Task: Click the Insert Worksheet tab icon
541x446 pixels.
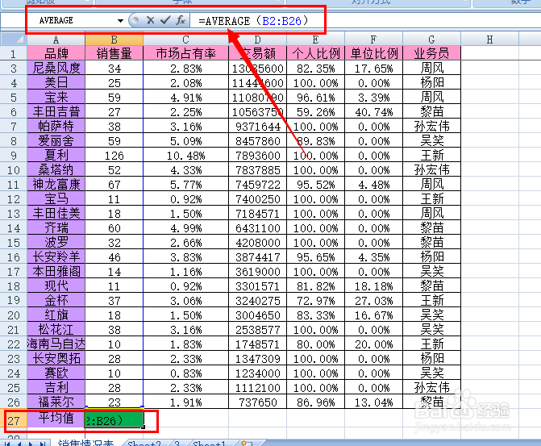Action: pyautogui.click(x=247, y=443)
